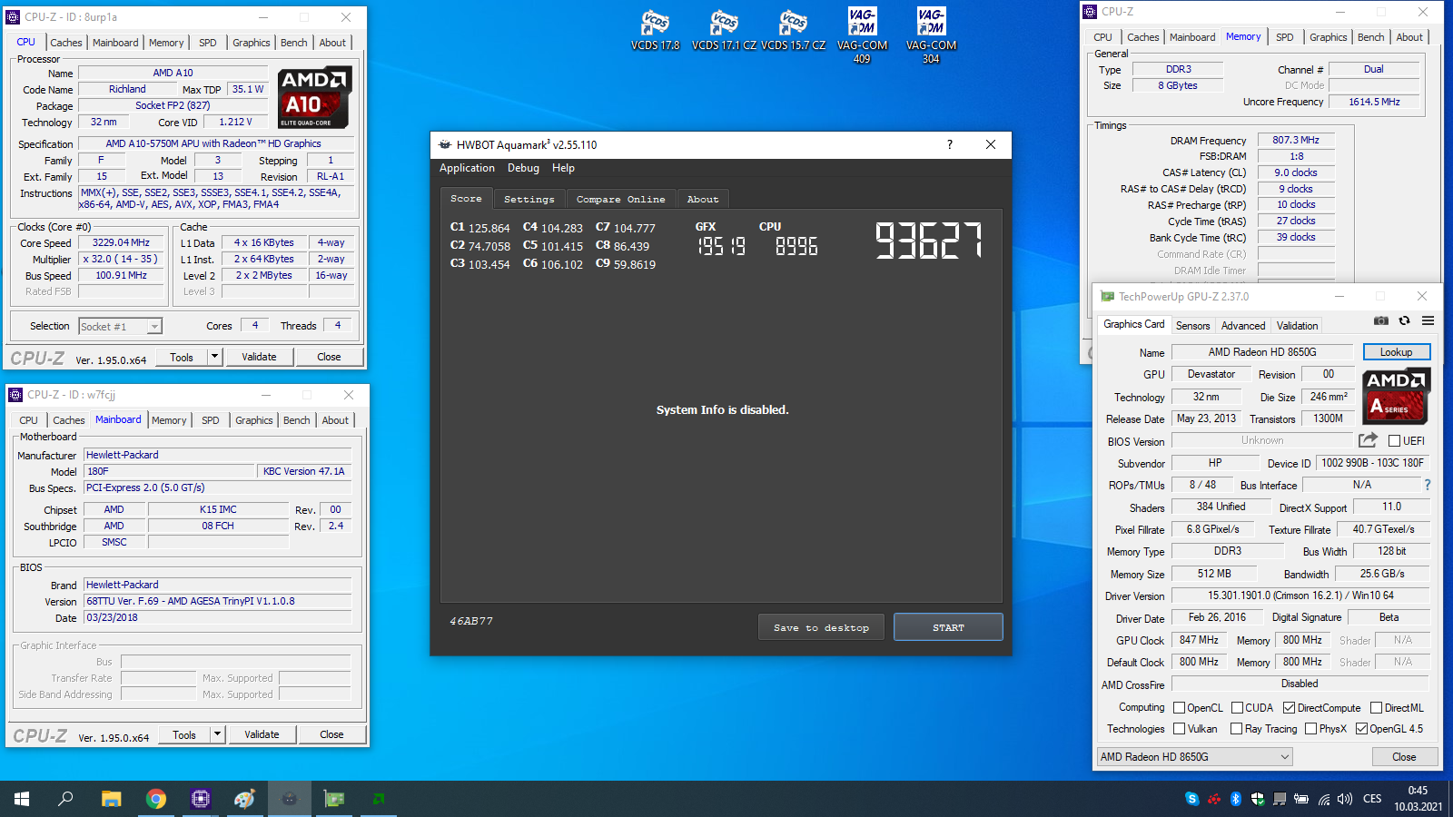Screen dimensions: 1453x817
Task: Toggle the DirectCompute checkbox
Action: click(x=1289, y=708)
